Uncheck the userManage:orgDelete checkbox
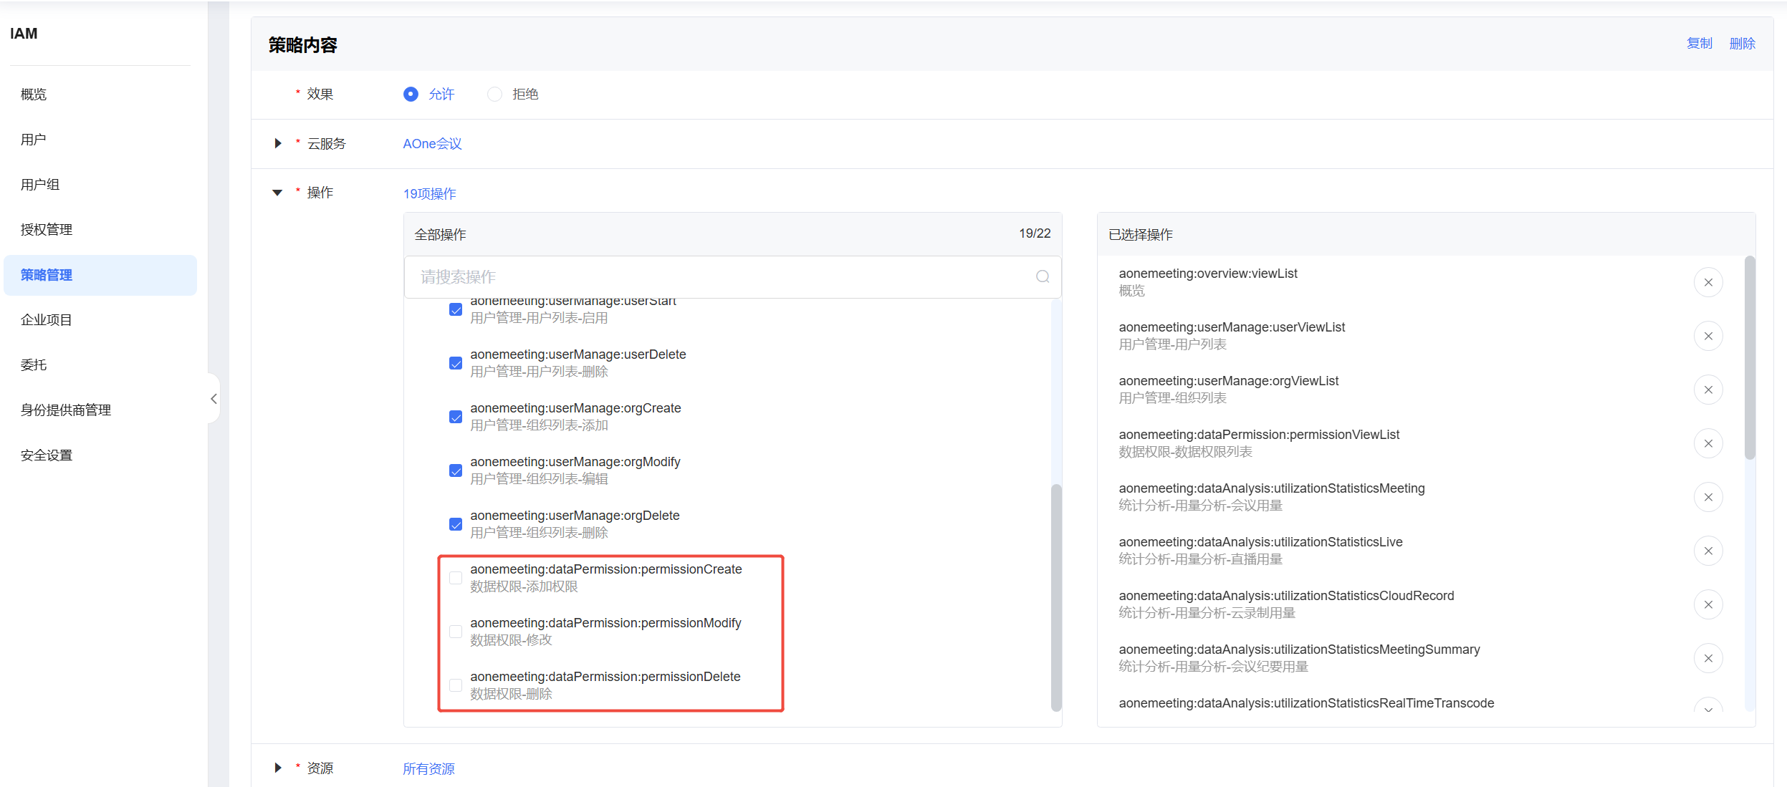The image size is (1787, 787). click(x=456, y=524)
